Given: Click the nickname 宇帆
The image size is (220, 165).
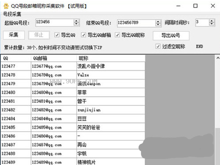Looking at the screenshot, I should (111, 154).
